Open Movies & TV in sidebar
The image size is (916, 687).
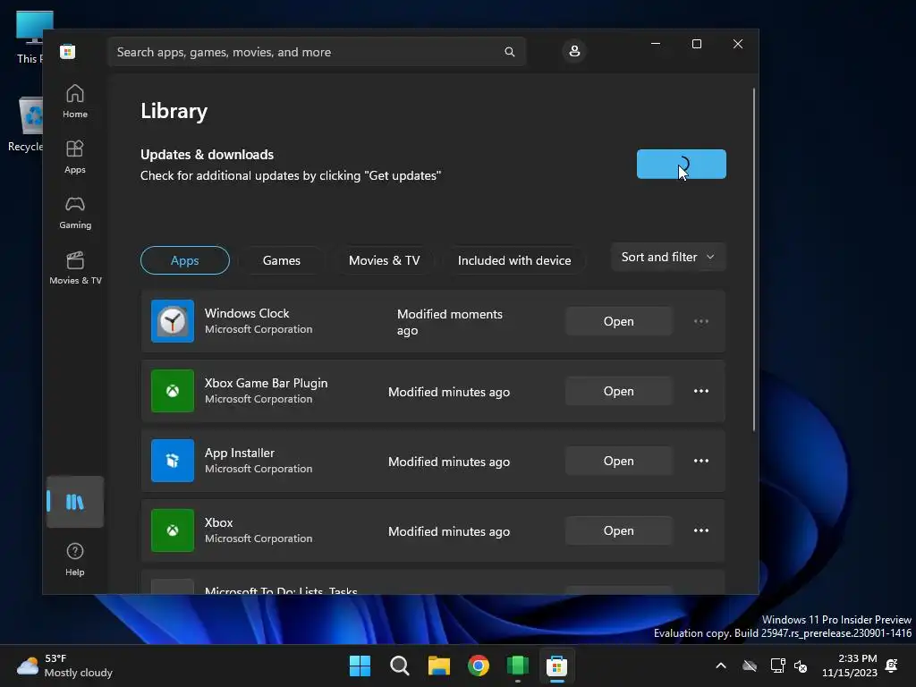[x=75, y=268]
